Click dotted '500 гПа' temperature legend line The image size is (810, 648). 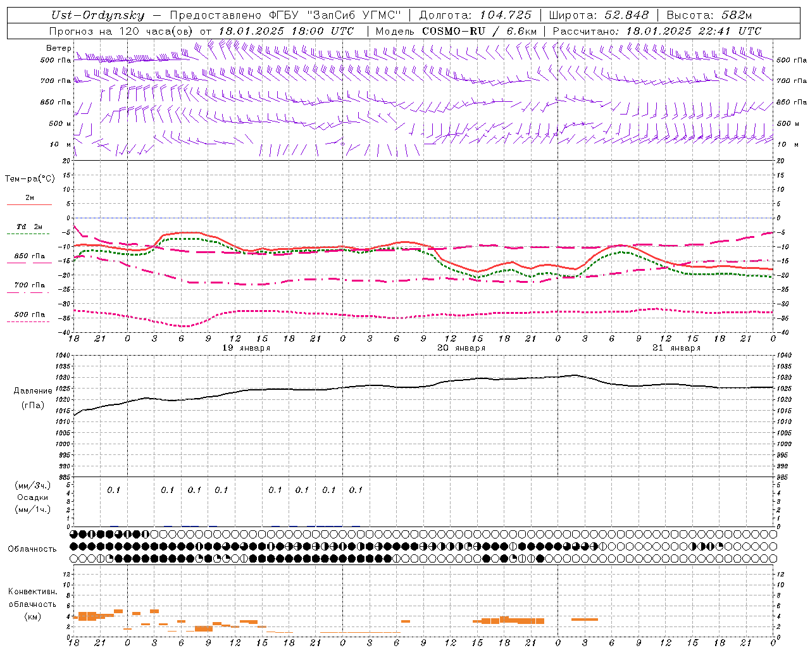(x=29, y=321)
